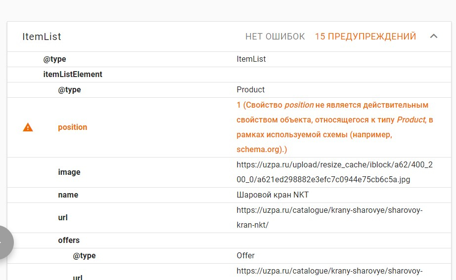Click the Шаровой кран NKT name value

pos(273,195)
